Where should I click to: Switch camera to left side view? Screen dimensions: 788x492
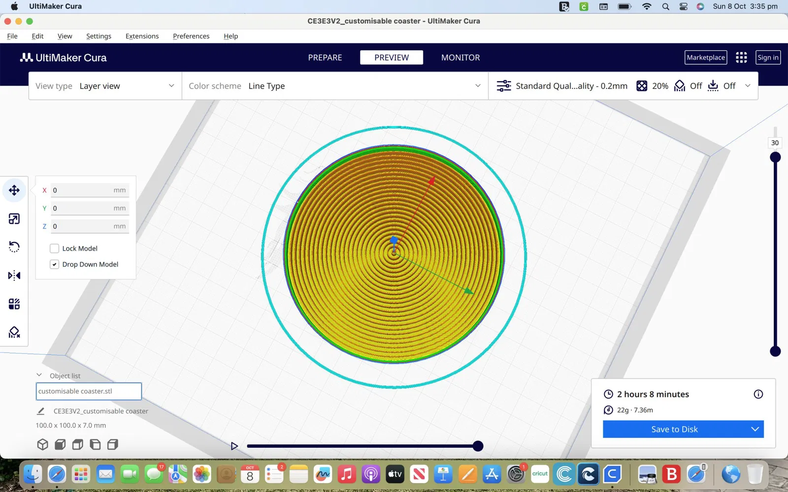click(95, 445)
